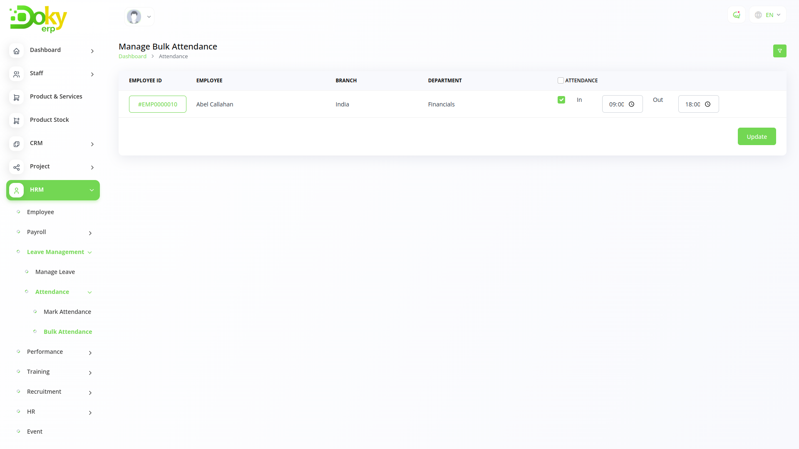The width and height of the screenshot is (799, 449).
Task: Click the Product Stock icon
Action: (x=16, y=121)
